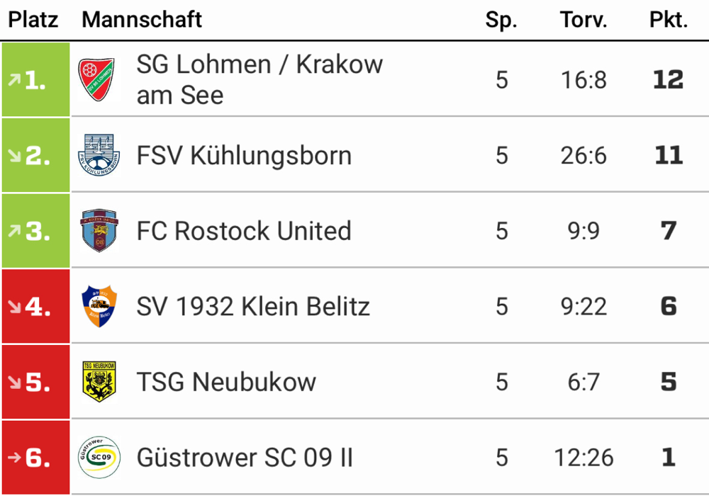Click the red rank 4 position cell

[x=35, y=307]
